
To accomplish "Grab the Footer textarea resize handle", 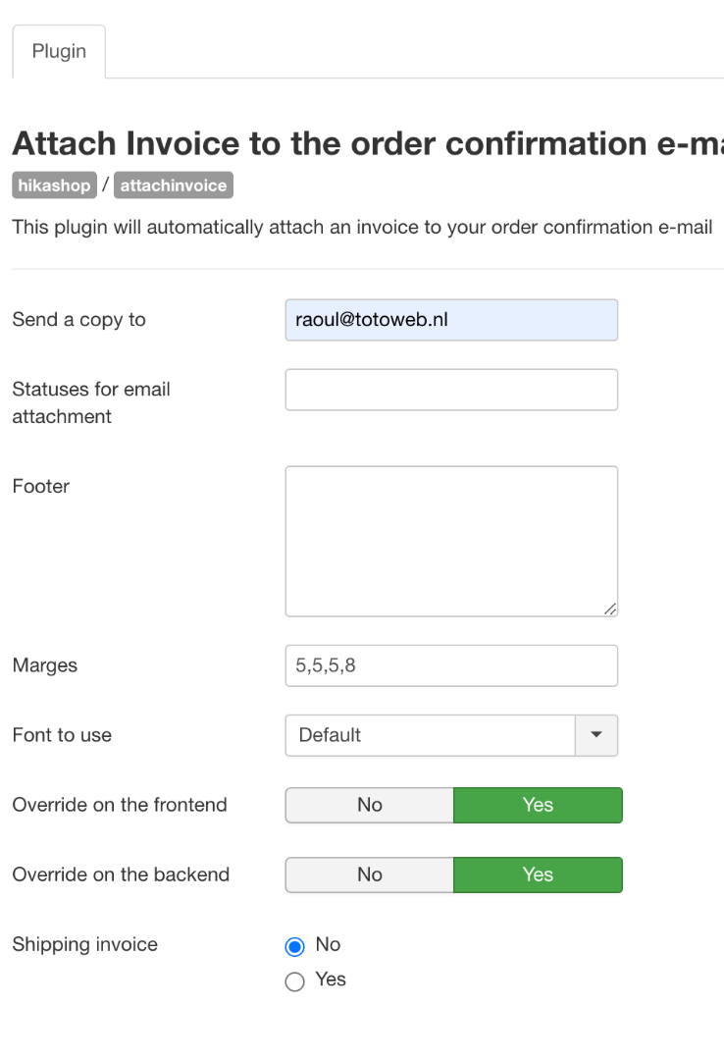I will pyautogui.click(x=610, y=609).
